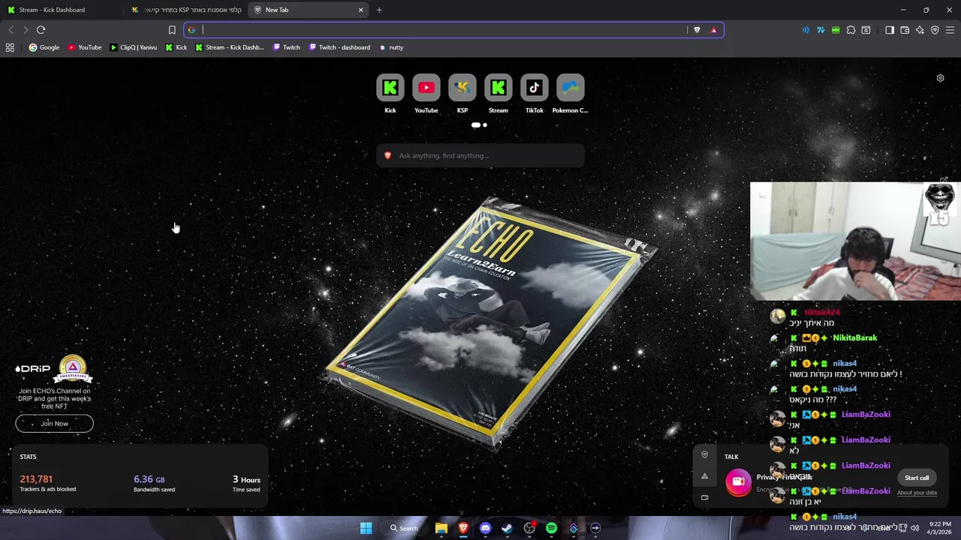The width and height of the screenshot is (961, 540).
Task: Click the 213,781 trackers blocked stat
Action: (47, 483)
